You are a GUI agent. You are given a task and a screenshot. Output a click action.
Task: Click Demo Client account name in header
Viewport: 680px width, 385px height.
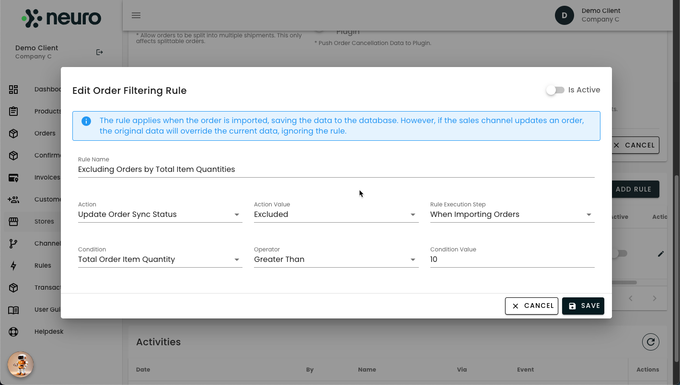tap(601, 11)
